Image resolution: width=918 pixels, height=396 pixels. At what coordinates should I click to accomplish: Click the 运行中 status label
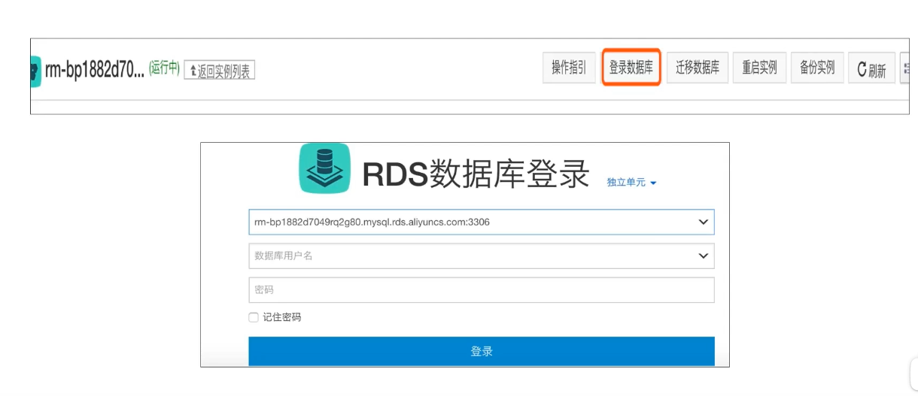tap(164, 68)
